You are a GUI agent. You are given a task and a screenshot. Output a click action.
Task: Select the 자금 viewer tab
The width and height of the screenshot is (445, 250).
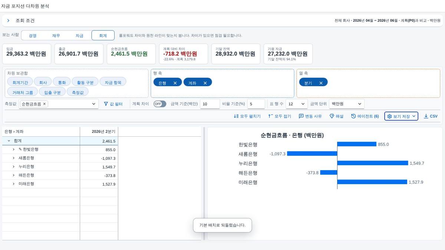click(79, 36)
